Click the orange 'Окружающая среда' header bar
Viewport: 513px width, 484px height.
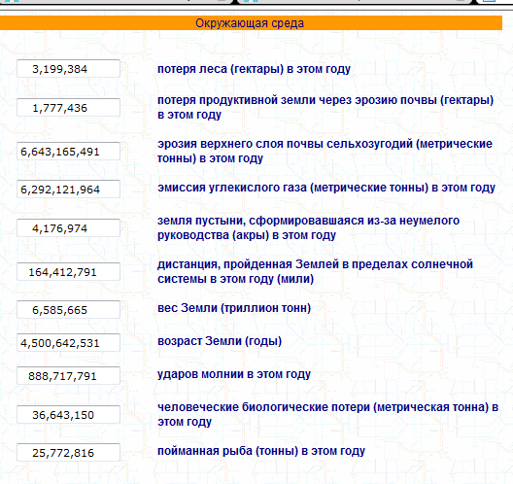tap(251, 23)
